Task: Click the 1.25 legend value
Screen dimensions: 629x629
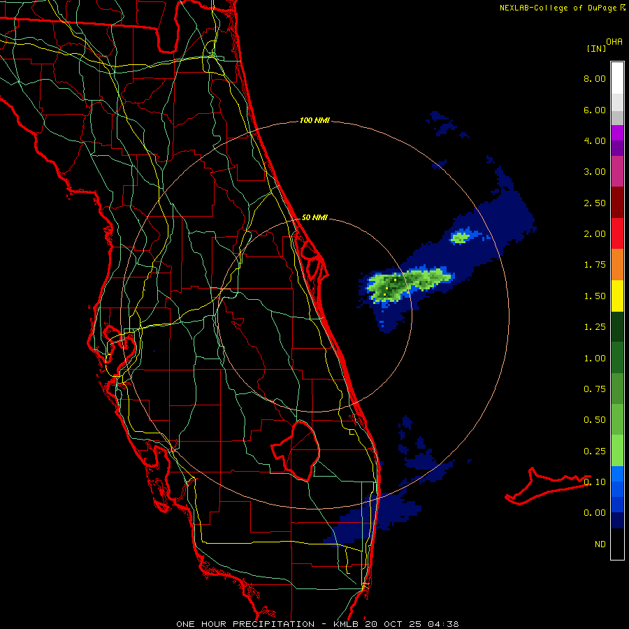Action: (x=595, y=327)
